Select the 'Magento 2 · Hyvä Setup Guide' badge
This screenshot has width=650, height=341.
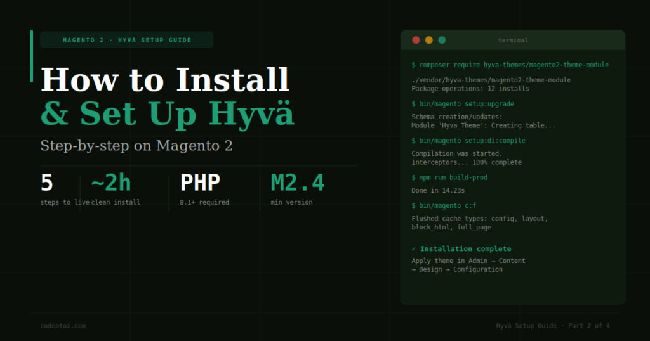tap(127, 40)
